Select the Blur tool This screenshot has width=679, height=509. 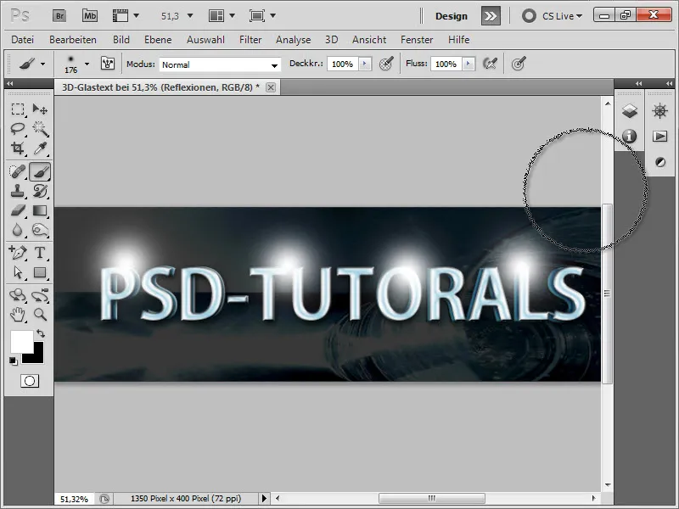(18, 230)
